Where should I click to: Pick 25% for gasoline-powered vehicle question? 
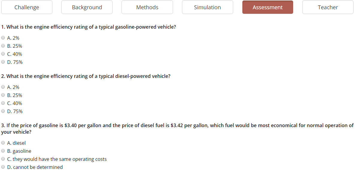click(3, 46)
